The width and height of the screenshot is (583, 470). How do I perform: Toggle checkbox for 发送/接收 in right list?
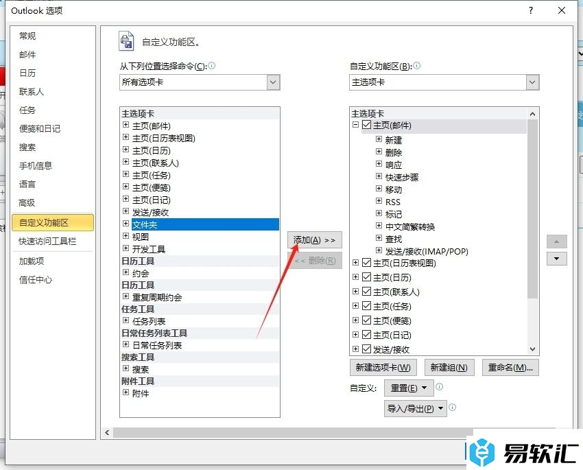[367, 349]
